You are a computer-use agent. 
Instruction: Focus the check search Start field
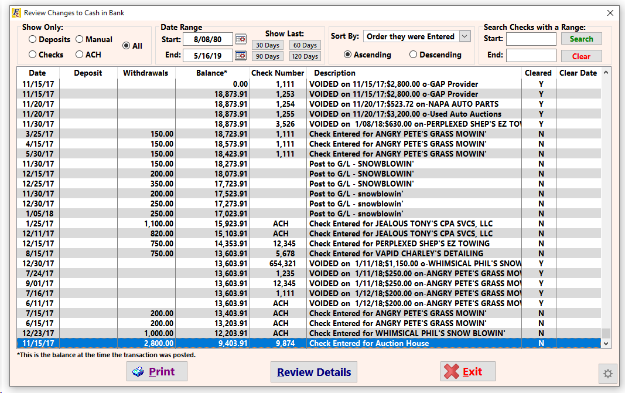pos(531,39)
